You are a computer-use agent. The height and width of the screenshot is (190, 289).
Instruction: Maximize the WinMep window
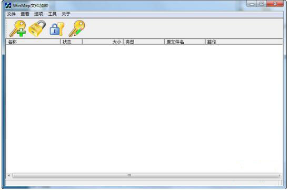(x=262, y=4)
